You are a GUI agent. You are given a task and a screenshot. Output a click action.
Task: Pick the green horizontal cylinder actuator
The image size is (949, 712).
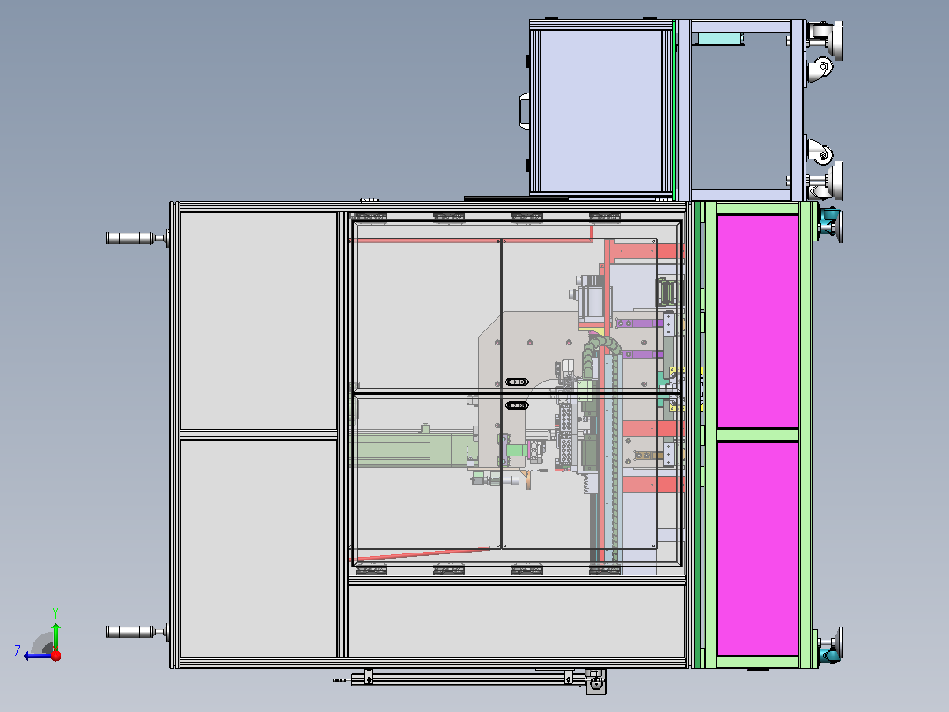click(412, 449)
